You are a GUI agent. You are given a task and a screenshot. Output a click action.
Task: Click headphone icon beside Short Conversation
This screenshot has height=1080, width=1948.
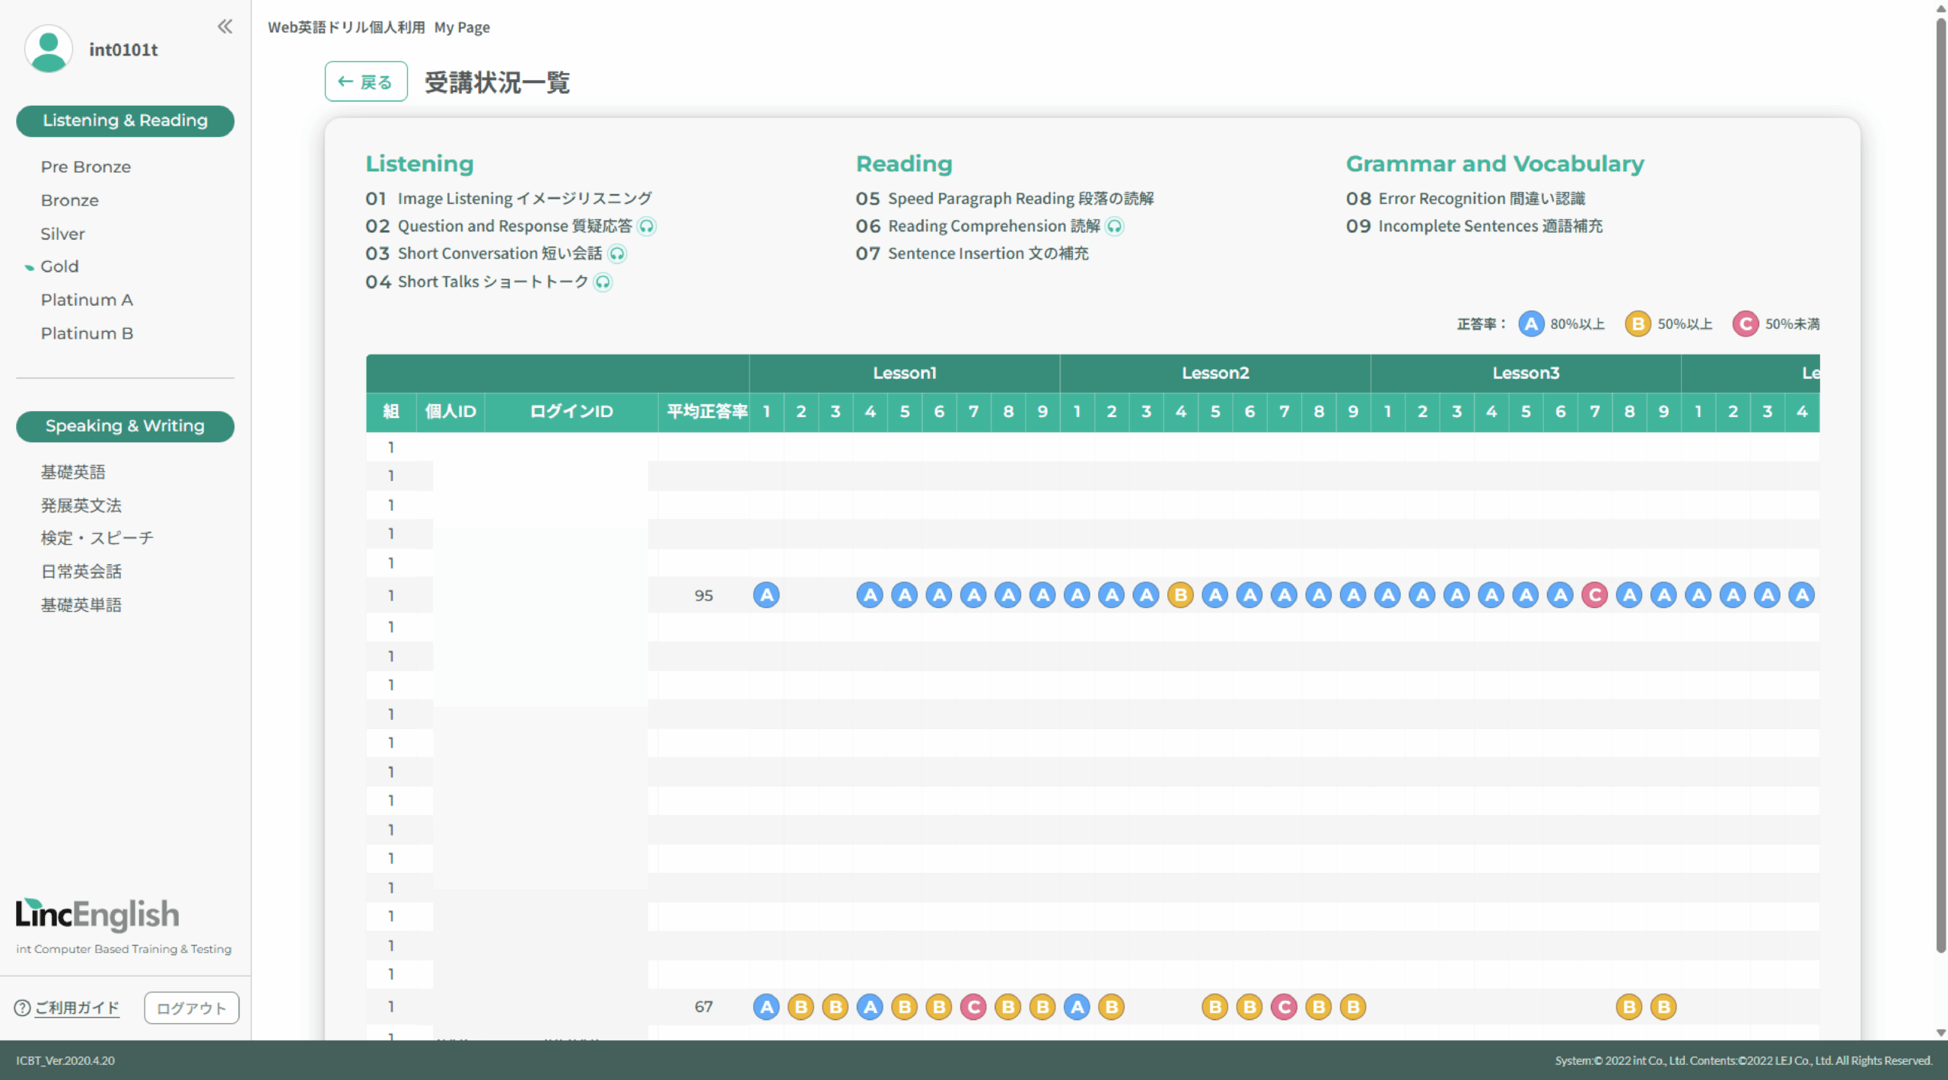(x=617, y=253)
